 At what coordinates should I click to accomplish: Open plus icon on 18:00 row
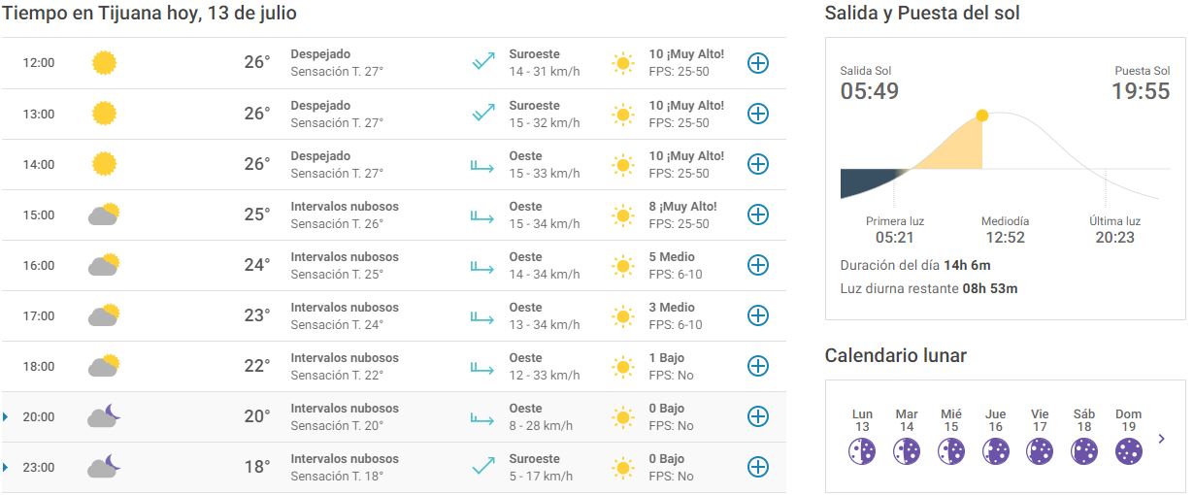coord(757,366)
